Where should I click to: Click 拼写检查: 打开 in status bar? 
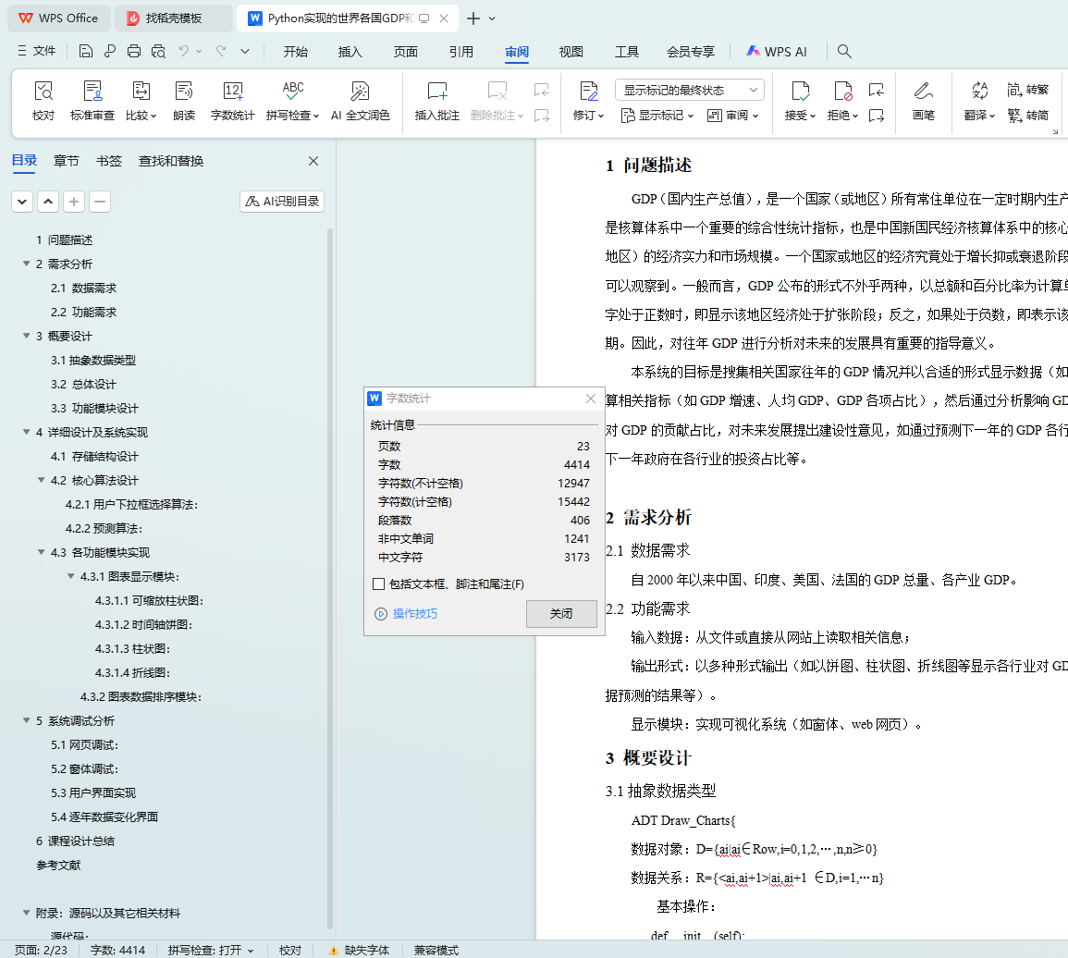pyautogui.click(x=211, y=950)
